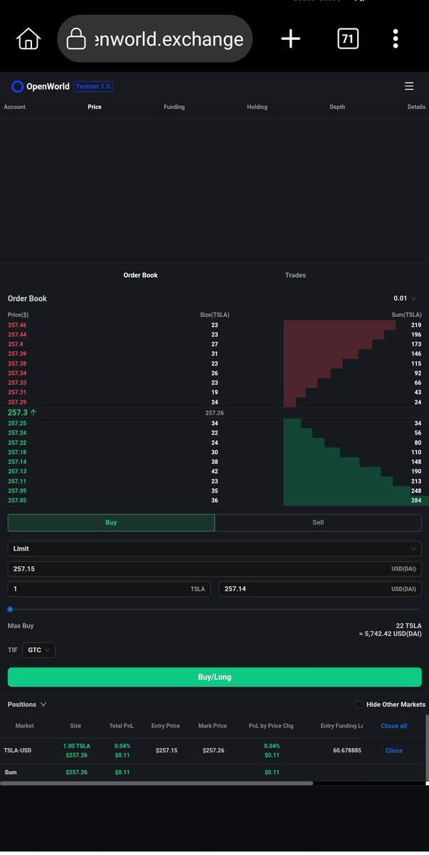
Task: Click the TSLA-USD market cell
Action: pos(18,750)
